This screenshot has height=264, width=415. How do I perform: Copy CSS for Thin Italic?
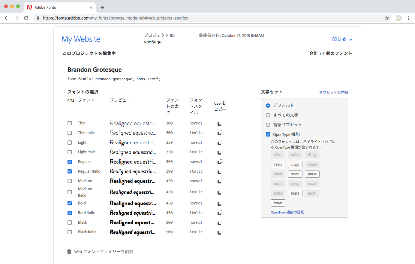(220, 133)
